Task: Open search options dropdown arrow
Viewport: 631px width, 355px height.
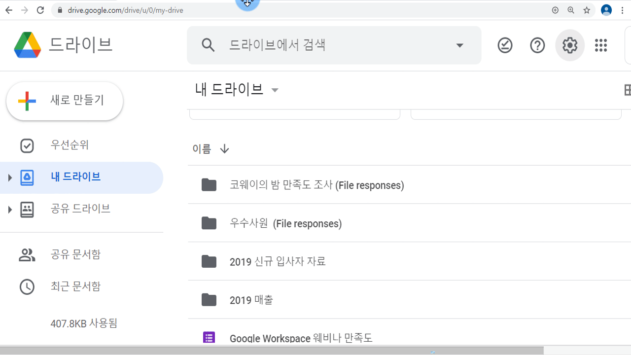Action: [459, 45]
